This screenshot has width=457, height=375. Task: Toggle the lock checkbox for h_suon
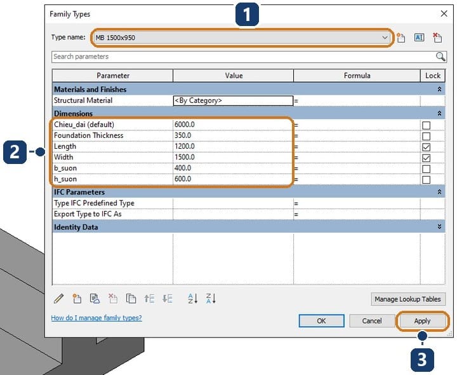(426, 180)
